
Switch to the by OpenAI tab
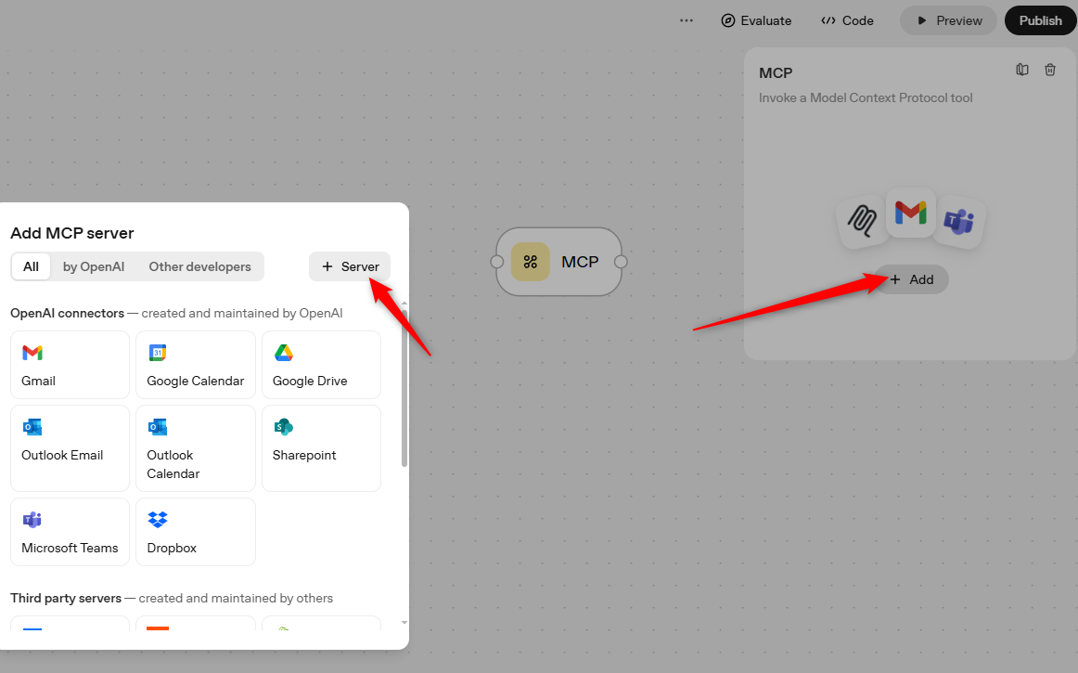coord(94,266)
